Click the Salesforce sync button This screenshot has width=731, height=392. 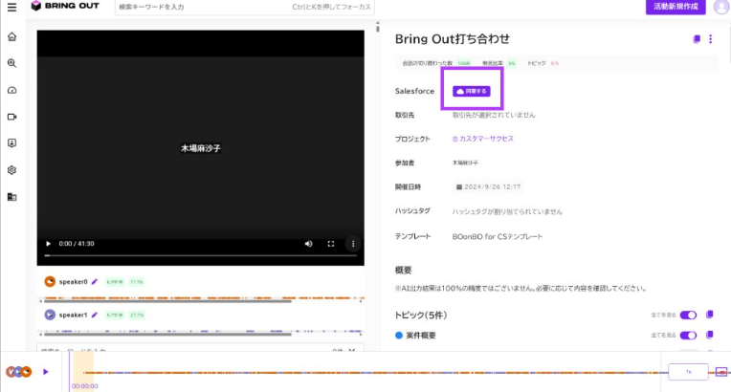click(x=472, y=91)
